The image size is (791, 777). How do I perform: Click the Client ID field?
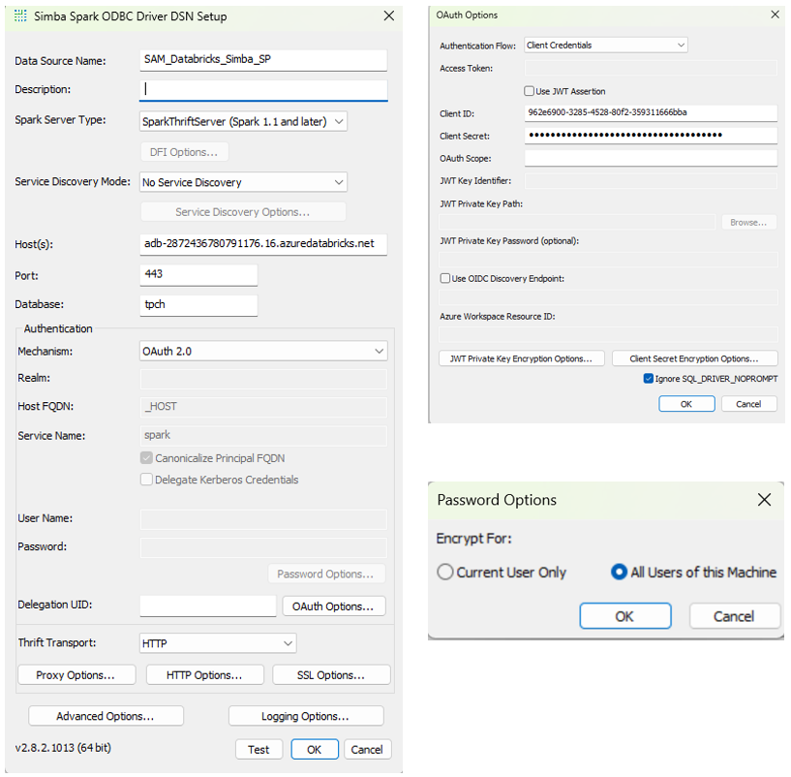tap(651, 113)
